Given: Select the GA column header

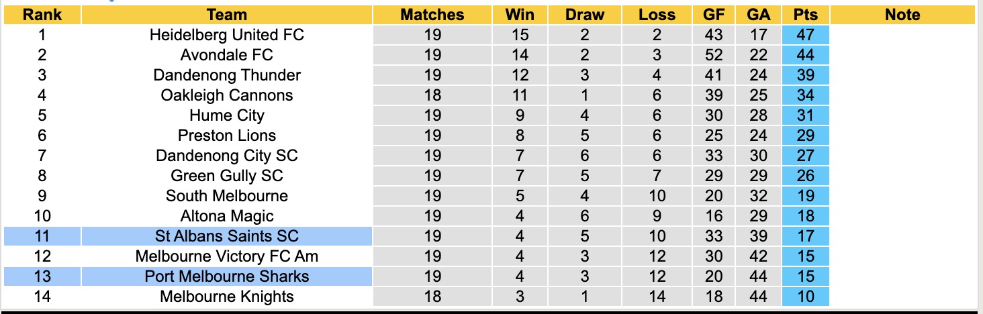Looking at the screenshot, I should 758,15.
